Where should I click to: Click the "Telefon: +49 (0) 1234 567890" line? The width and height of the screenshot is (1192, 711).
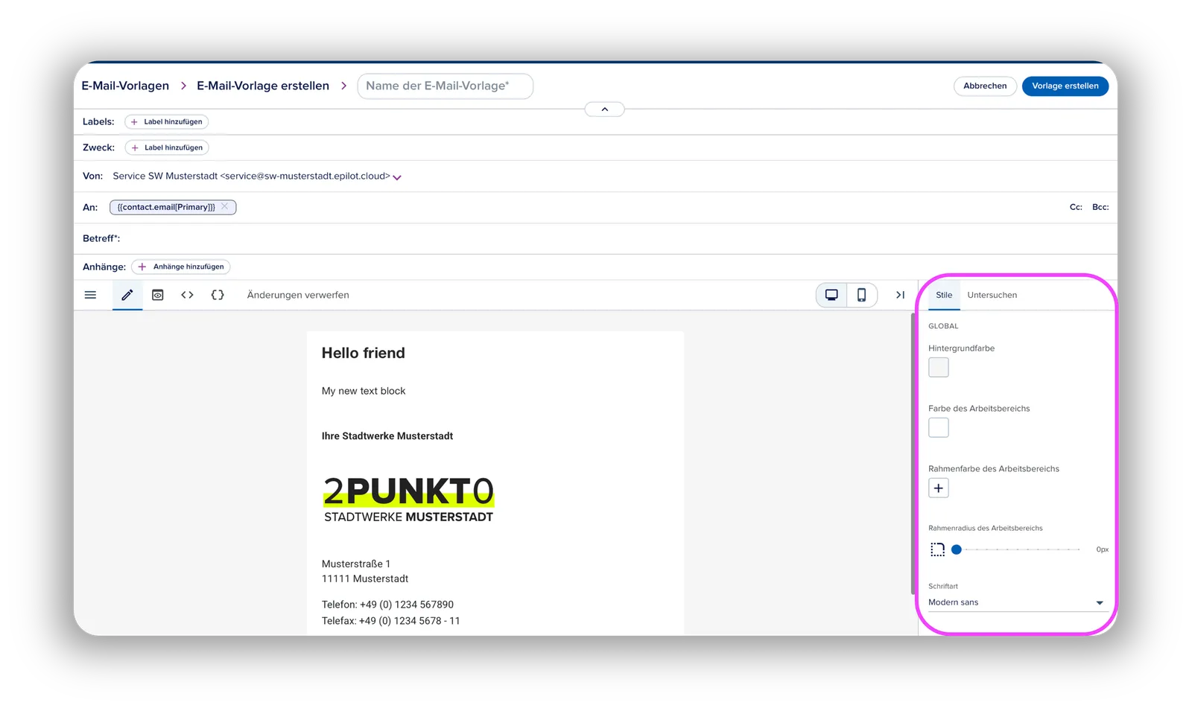point(387,605)
